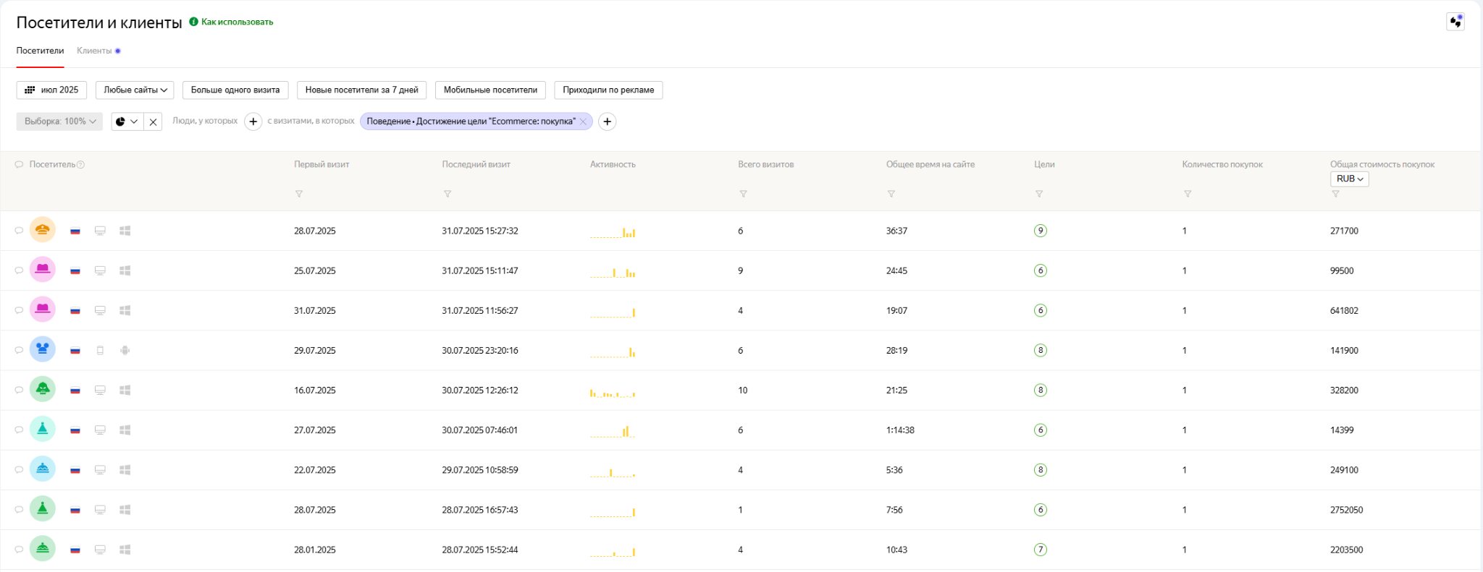Toggle Мобильные посетители quick filter
Image resolution: width=1483 pixels, height=572 pixels.
[x=490, y=90]
